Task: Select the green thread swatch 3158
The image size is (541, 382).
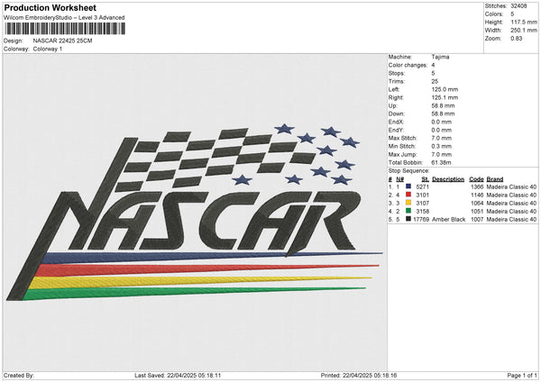Action: (x=409, y=211)
